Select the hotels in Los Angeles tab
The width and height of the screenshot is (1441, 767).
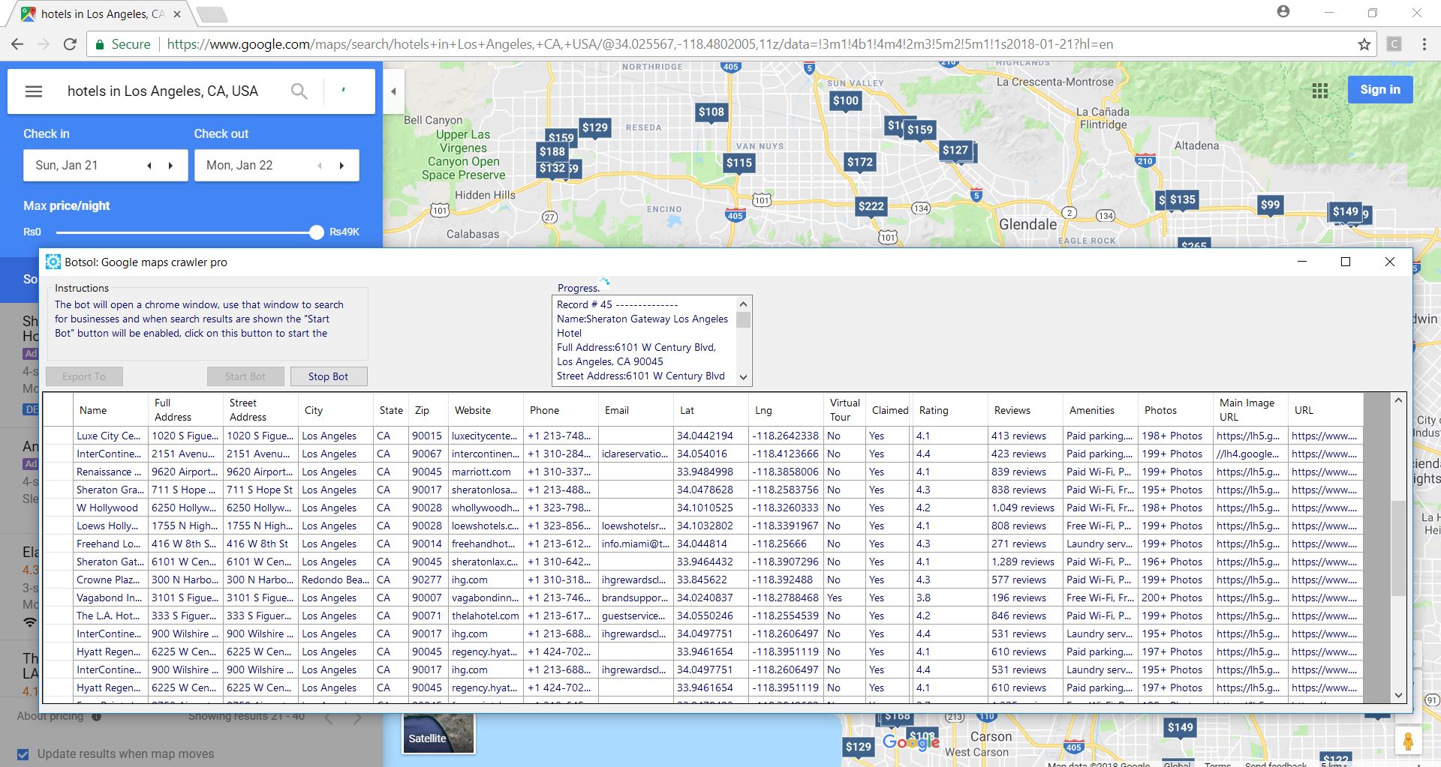pos(101,14)
